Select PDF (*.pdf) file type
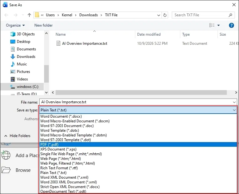239x194 pixels. tap(138, 144)
